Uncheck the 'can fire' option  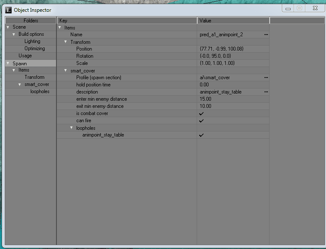pyautogui.click(x=201, y=121)
